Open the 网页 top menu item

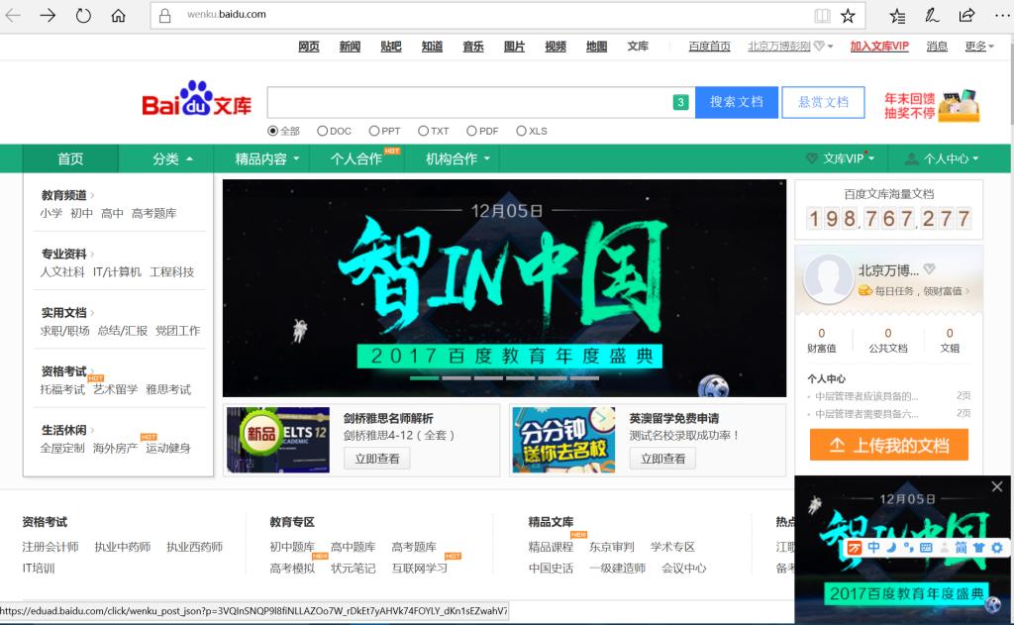point(309,46)
